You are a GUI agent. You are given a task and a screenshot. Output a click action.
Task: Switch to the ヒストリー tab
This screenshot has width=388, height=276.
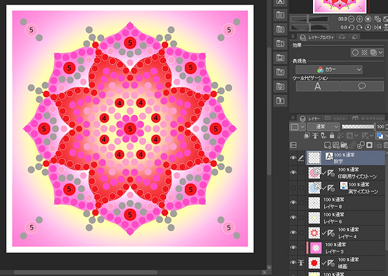pyautogui.click(x=336, y=118)
